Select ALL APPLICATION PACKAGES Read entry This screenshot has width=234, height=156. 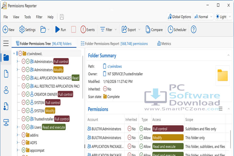50,78
